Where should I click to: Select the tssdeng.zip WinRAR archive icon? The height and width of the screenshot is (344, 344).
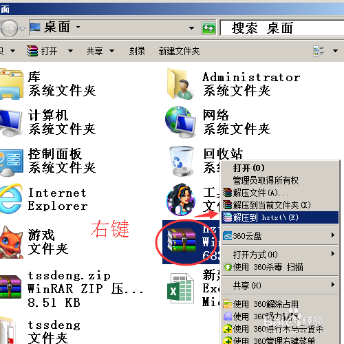point(10,287)
